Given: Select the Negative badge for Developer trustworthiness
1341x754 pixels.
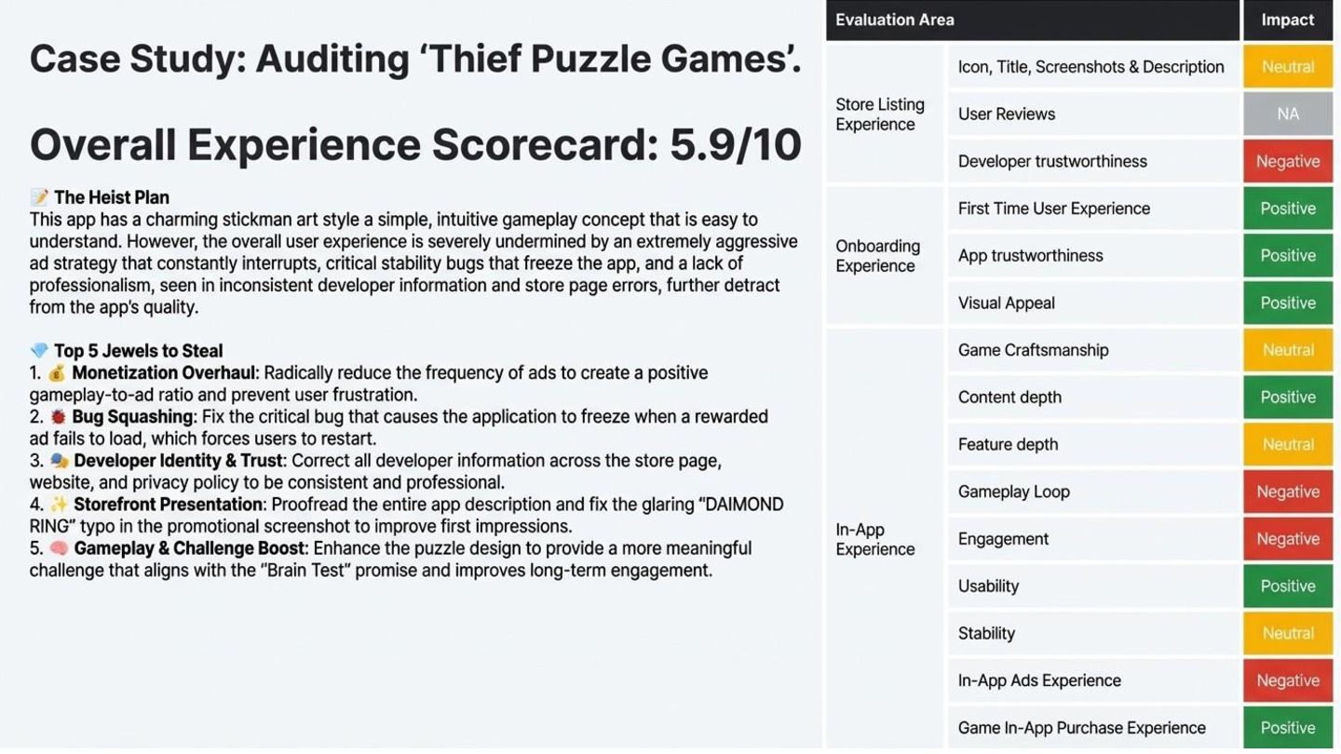Looking at the screenshot, I should [x=1288, y=161].
